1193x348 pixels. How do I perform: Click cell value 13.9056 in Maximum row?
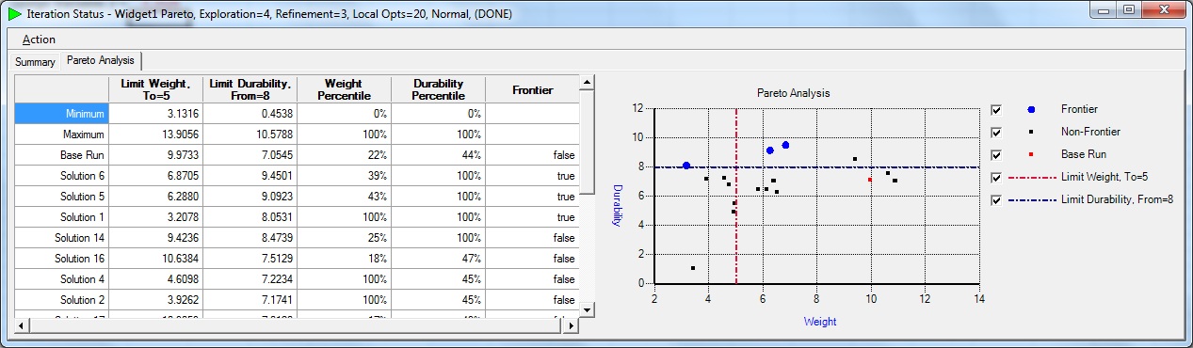(x=155, y=134)
